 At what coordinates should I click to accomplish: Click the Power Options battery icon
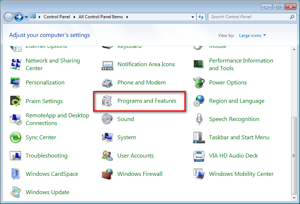click(199, 83)
